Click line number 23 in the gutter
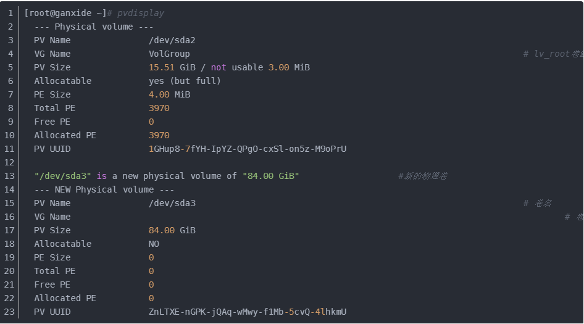This screenshot has width=584, height=324. [9, 312]
